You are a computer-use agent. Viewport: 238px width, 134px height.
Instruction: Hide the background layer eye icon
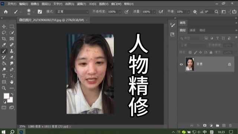181,64
